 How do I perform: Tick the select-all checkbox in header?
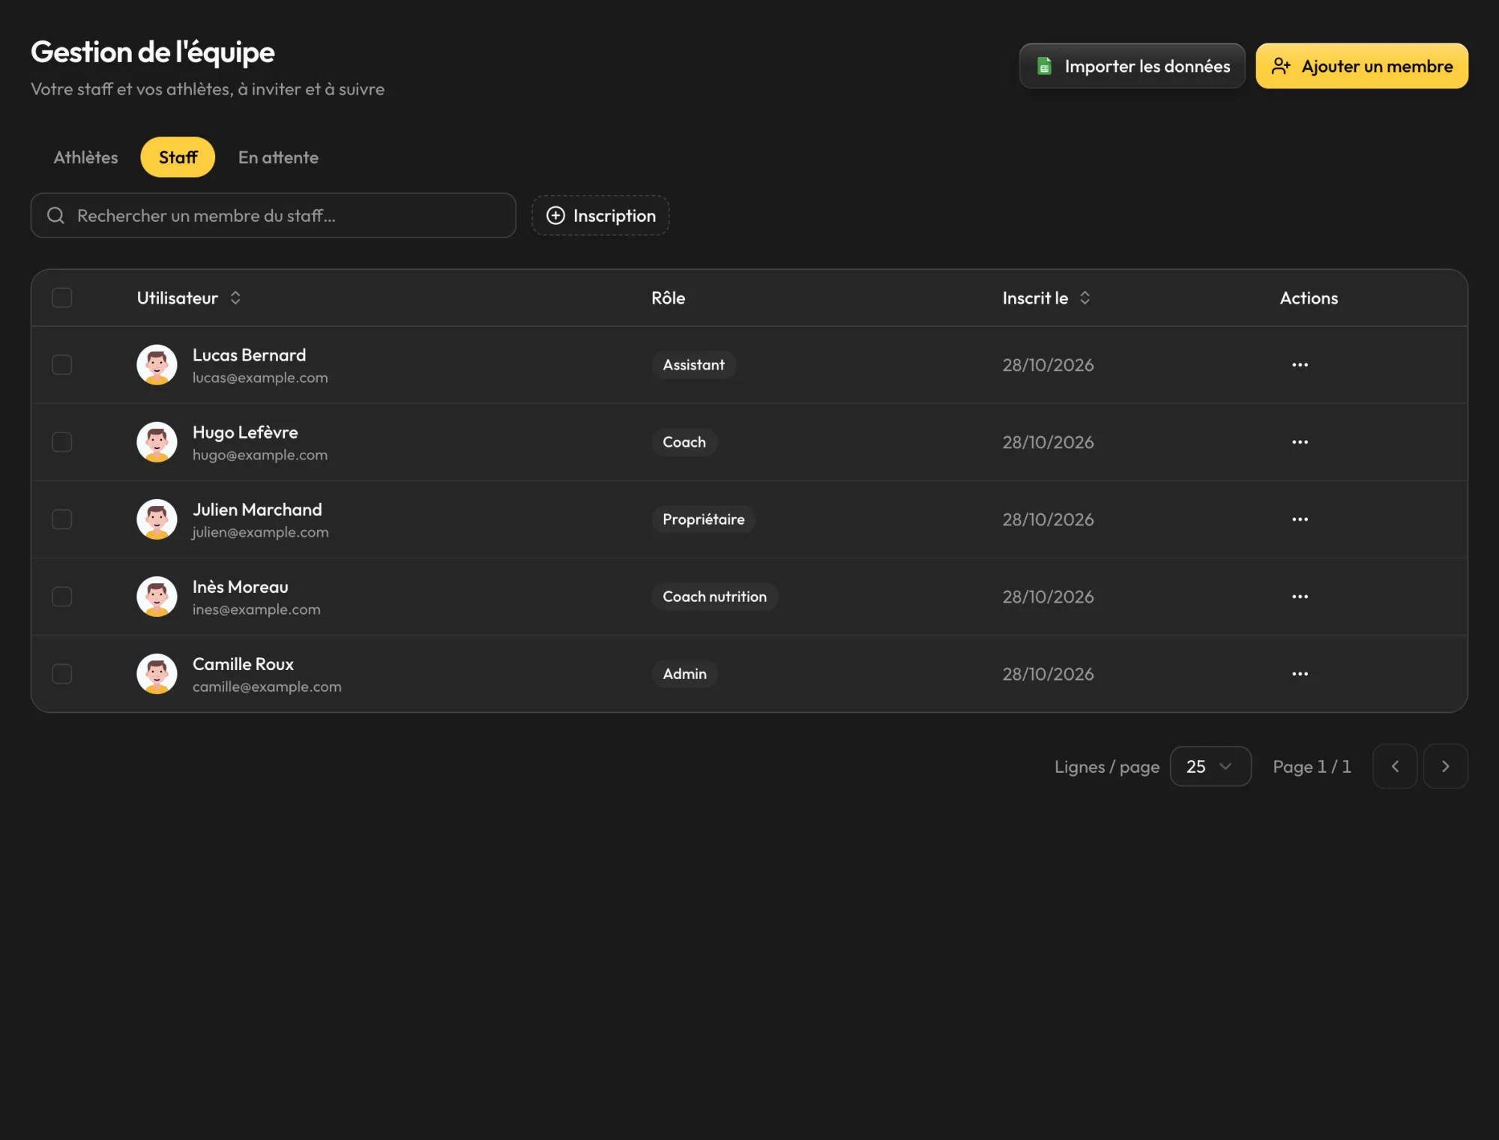tap(62, 298)
